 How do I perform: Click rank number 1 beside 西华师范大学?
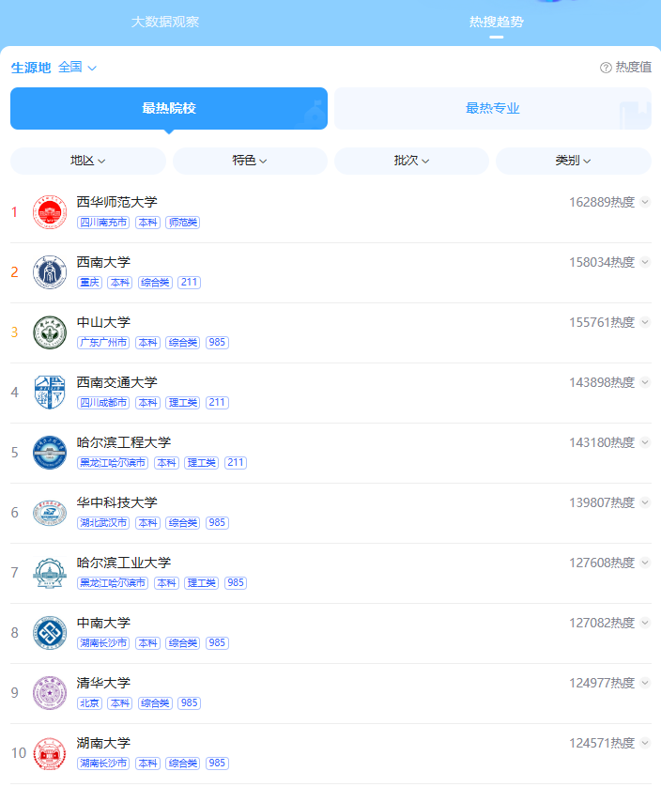tap(15, 212)
